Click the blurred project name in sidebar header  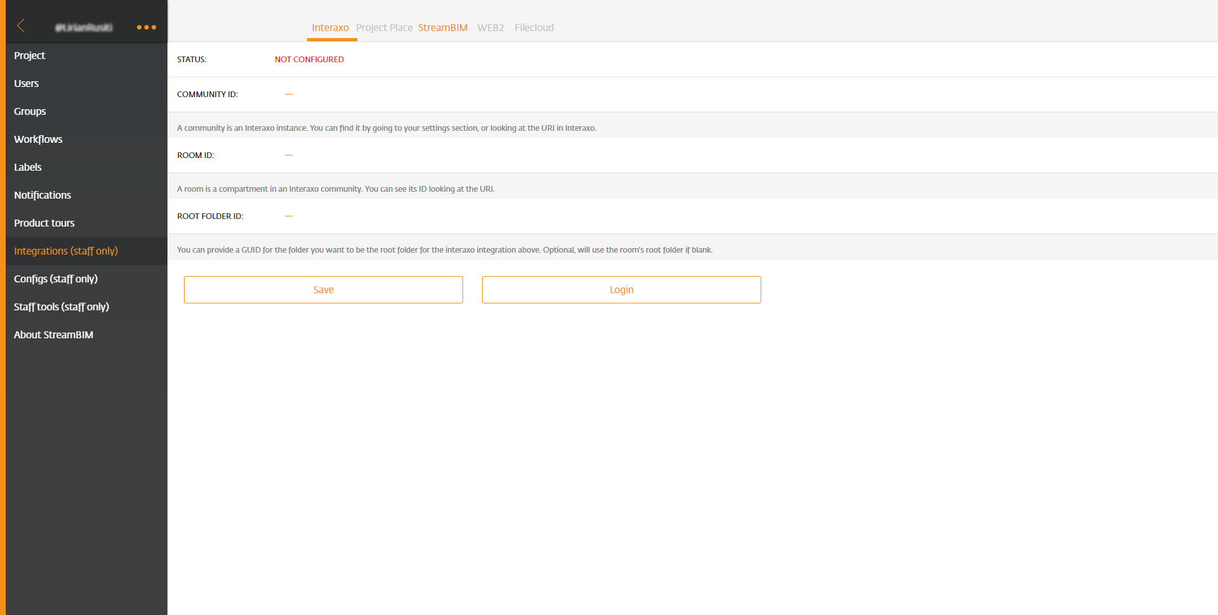[x=84, y=27]
